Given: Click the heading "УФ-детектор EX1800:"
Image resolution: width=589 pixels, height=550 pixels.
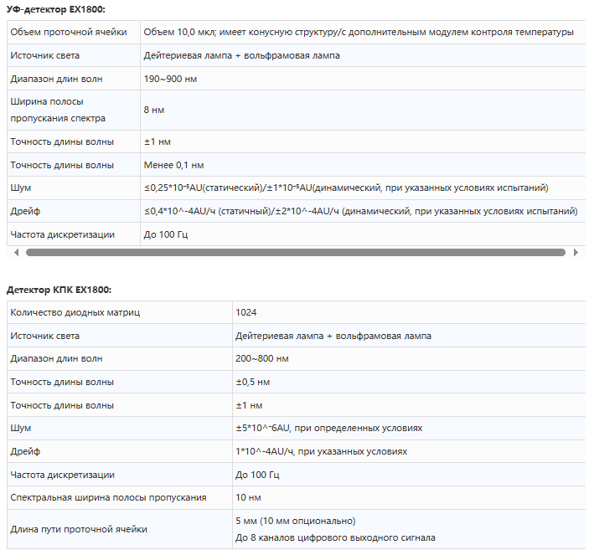Looking at the screenshot, I should coord(58,9).
